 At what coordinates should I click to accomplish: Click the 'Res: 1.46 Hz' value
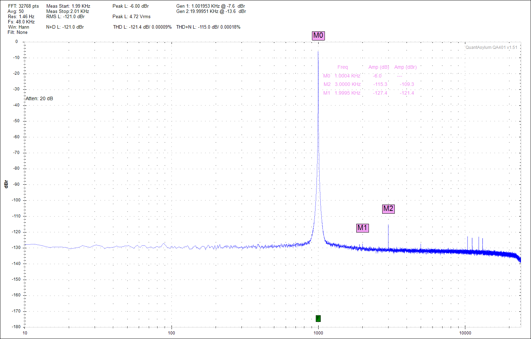pyautogui.click(x=21, y=17)
